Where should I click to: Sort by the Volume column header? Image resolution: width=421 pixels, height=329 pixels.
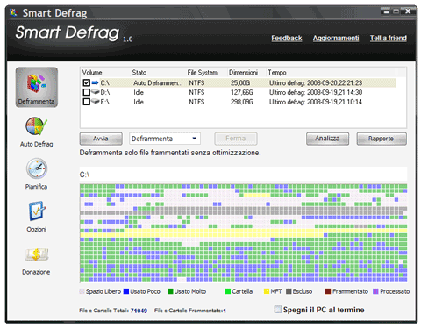[x=92, y=73]
